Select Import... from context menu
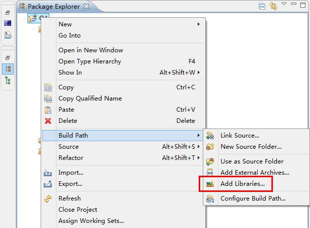This screenshot has height=228, width=310. [x=71, y=173]
